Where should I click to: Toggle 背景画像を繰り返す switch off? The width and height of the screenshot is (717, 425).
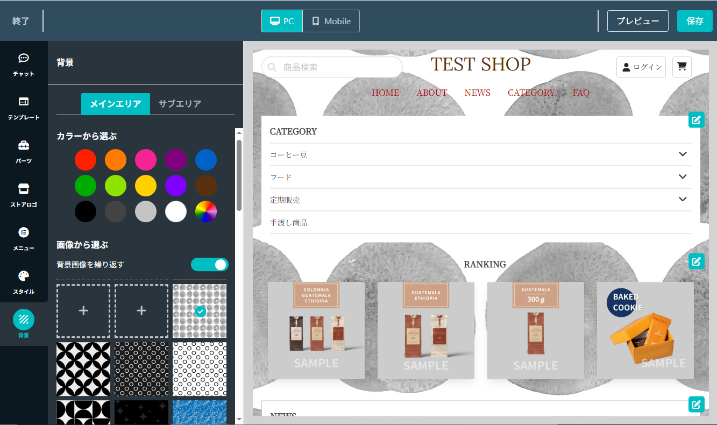210,265
